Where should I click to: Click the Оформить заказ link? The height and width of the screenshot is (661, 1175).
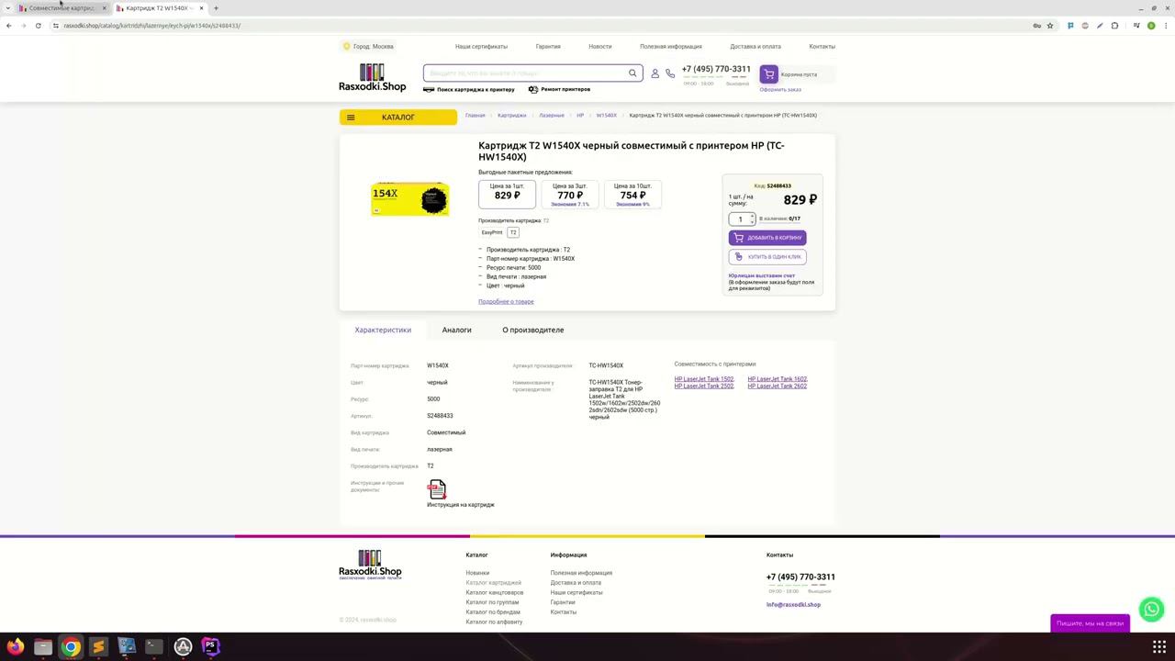click(780, 90)
